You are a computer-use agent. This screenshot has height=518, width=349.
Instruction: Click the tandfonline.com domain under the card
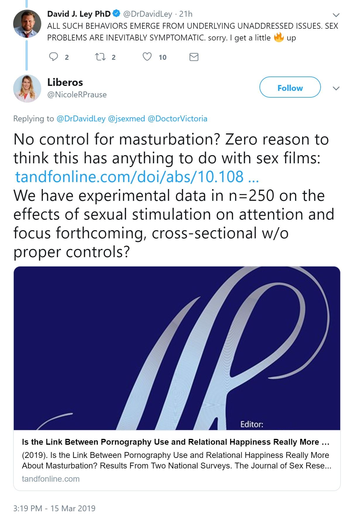(x=51, y=479)
